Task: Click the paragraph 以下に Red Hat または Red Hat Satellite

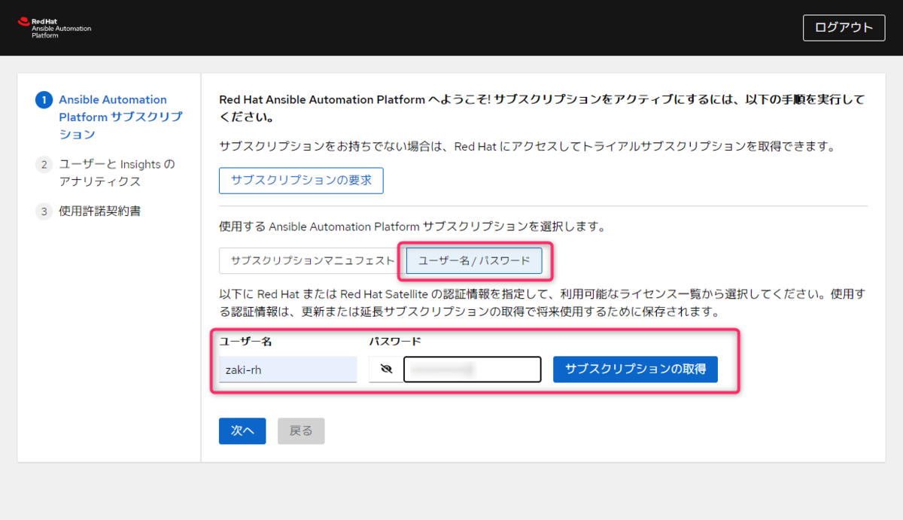Action: pyautogui.click(x=542, y=302)
